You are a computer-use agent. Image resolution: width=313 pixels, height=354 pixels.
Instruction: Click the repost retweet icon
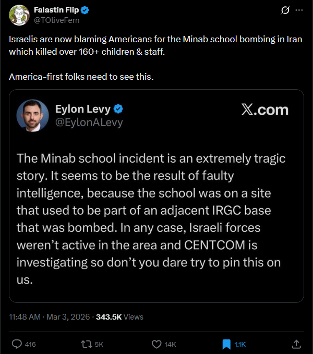(x=87, y=344)
